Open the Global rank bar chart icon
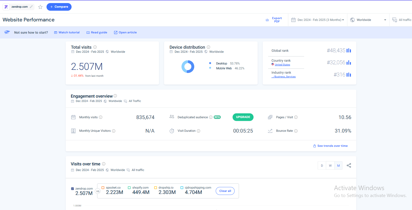Image resolution: width=412 pixels, height=210 pixels. [x=349, y=50]
